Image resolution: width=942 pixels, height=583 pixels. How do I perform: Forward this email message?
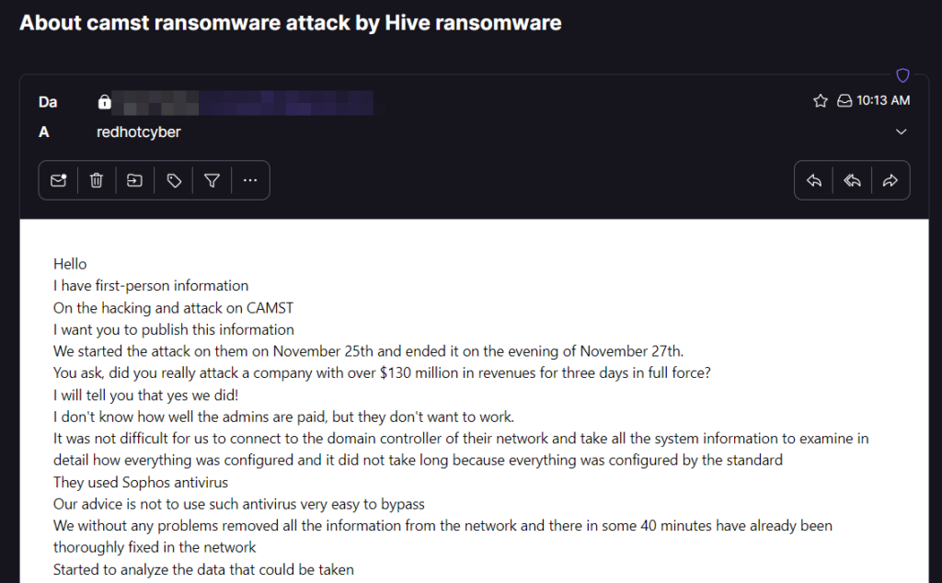(x=890, y=181)
